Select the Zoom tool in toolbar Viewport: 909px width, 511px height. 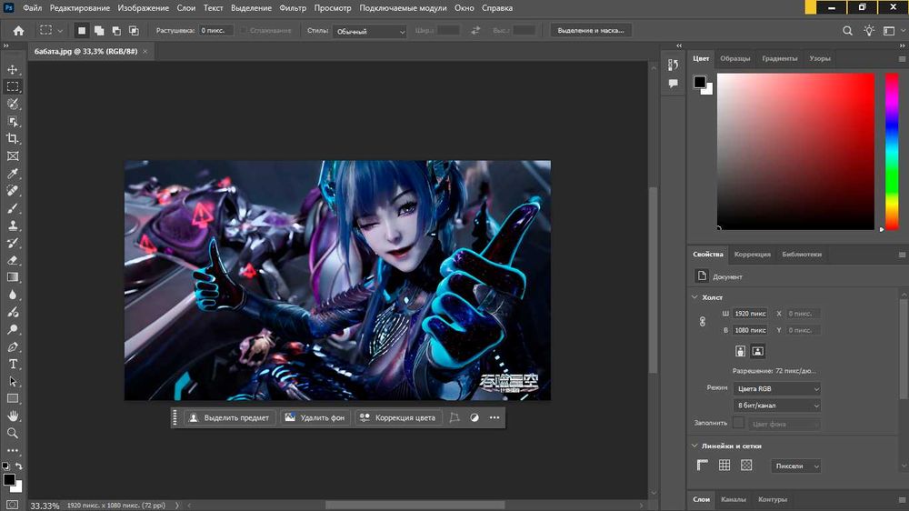coord(13,433)
